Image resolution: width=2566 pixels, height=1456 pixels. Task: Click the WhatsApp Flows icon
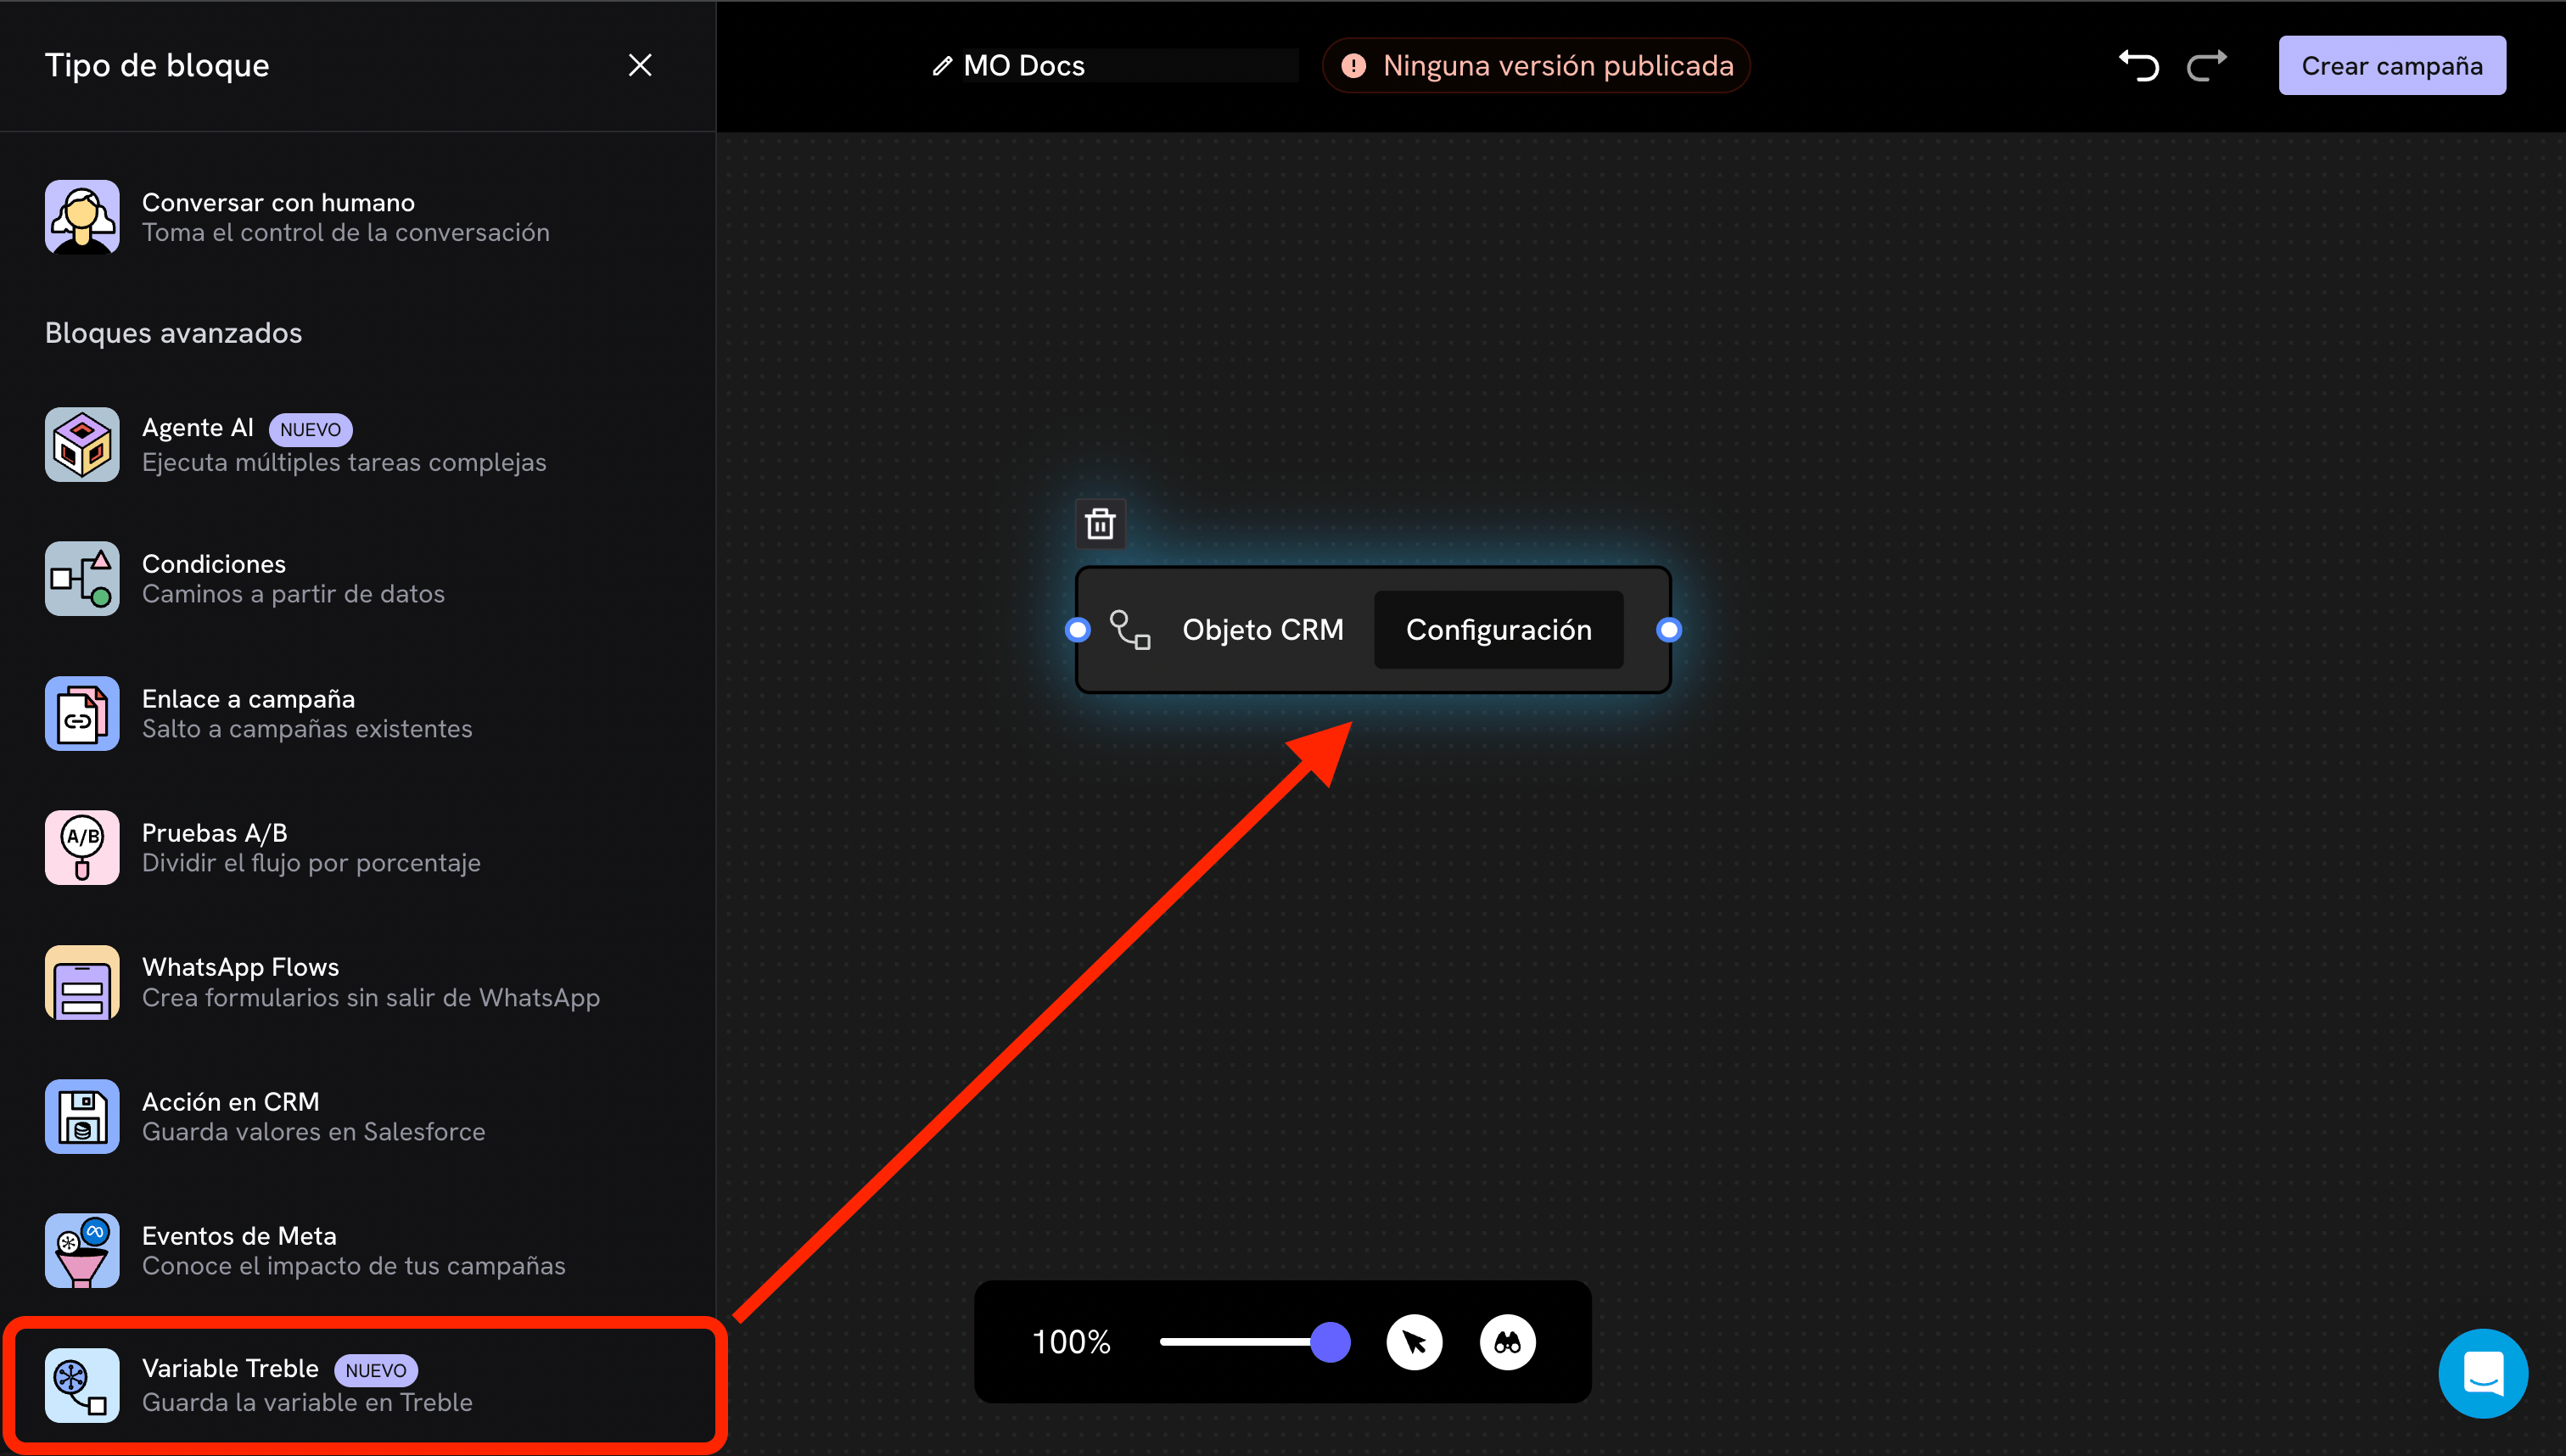82,982
